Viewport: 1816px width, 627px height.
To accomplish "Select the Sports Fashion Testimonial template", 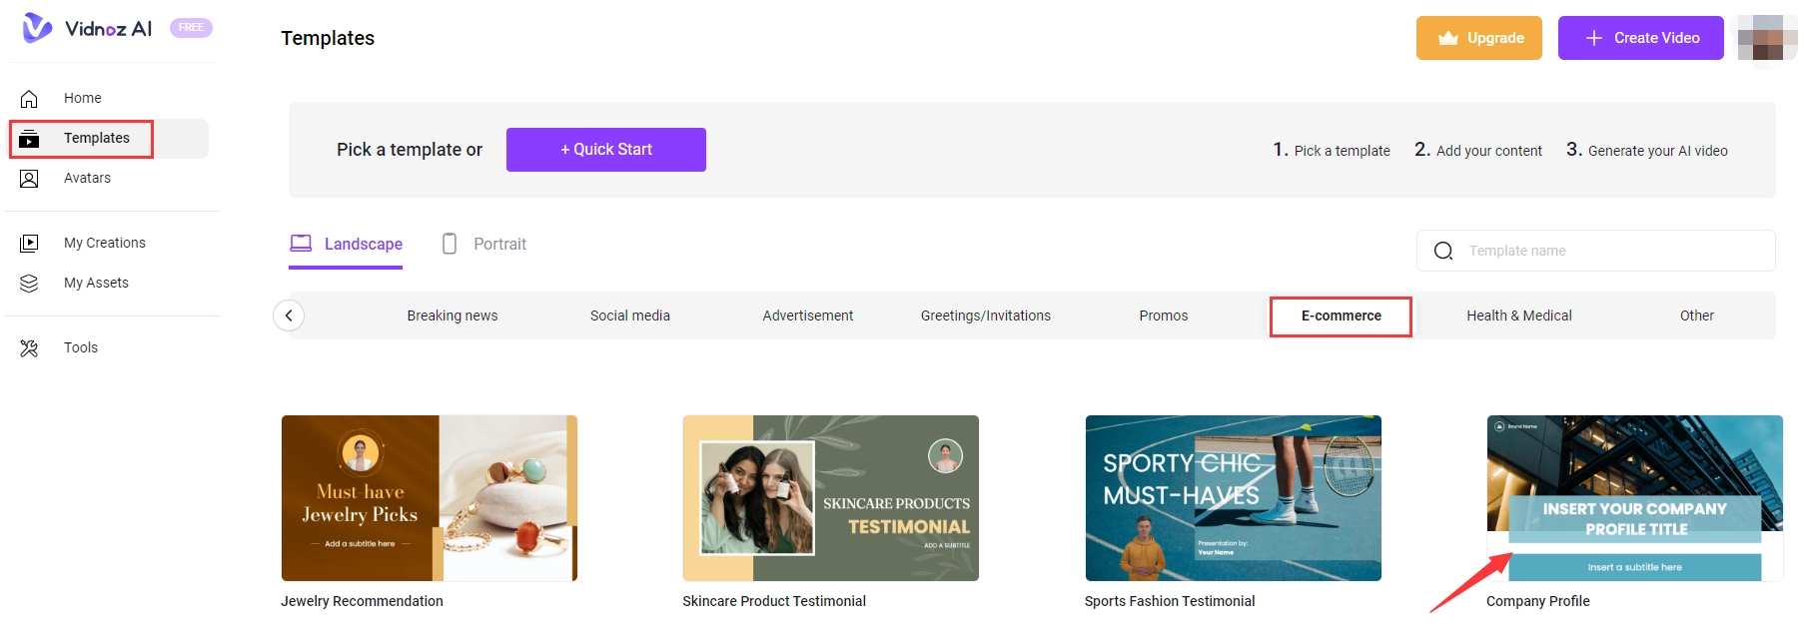I will click(x=1233, y=498).
